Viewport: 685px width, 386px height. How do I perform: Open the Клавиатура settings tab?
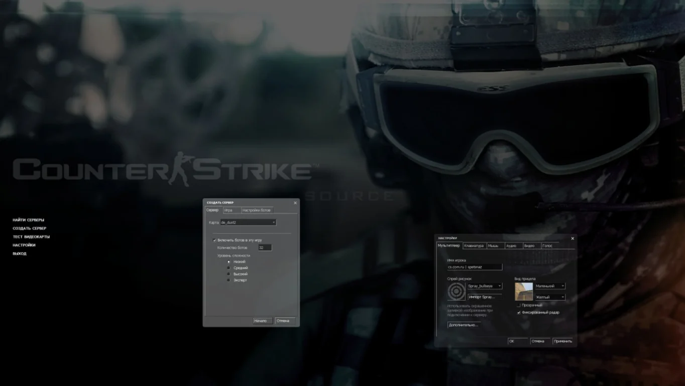(x=474, y=246)
